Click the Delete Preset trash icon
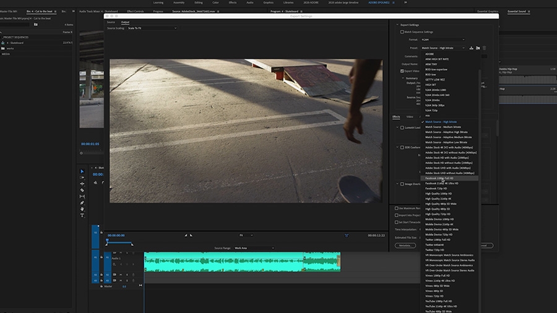The height and width of the screenshot is (313, 557). (484, 48)
